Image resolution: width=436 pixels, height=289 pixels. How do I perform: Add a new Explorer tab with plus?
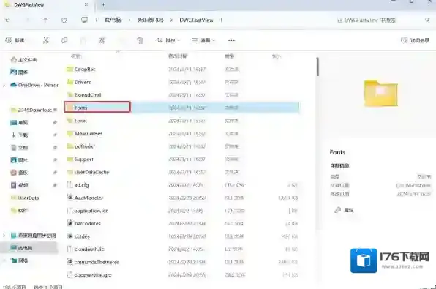coord(103,4)
